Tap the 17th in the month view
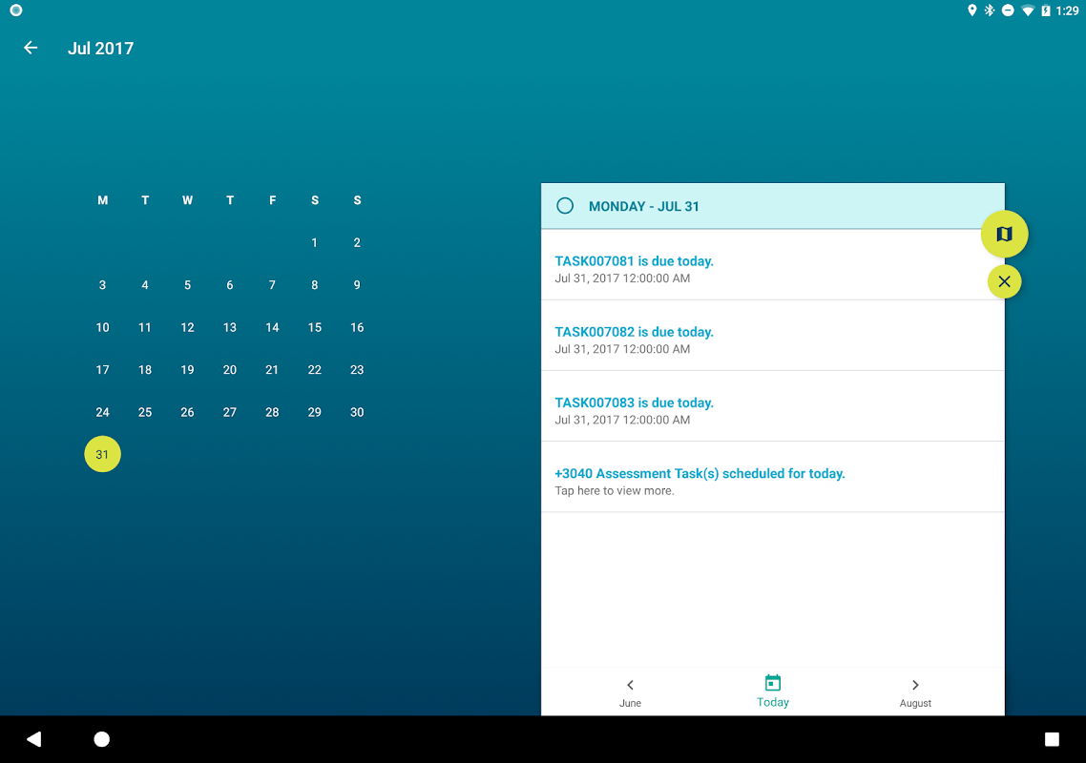Viewport: 1086px width, 763px height. (102, 370)
